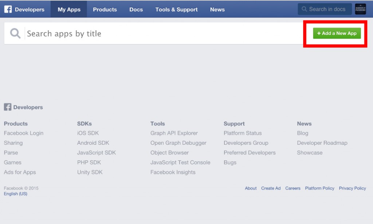
Task: Change language via English (US) link
Action: pyautogui.click(x=15, y=194)
